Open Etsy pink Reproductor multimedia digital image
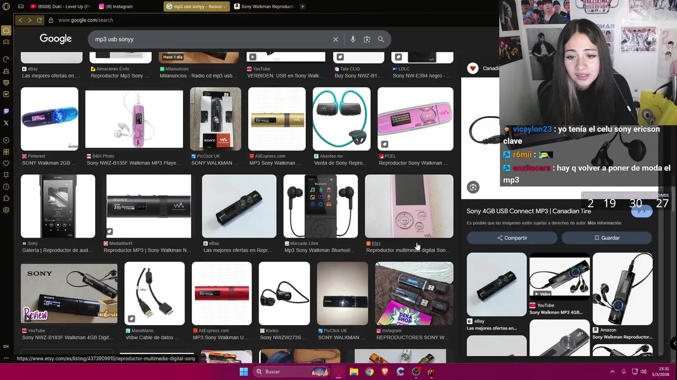Viewport: 677px width, 380px height. (x=409, y=206)
